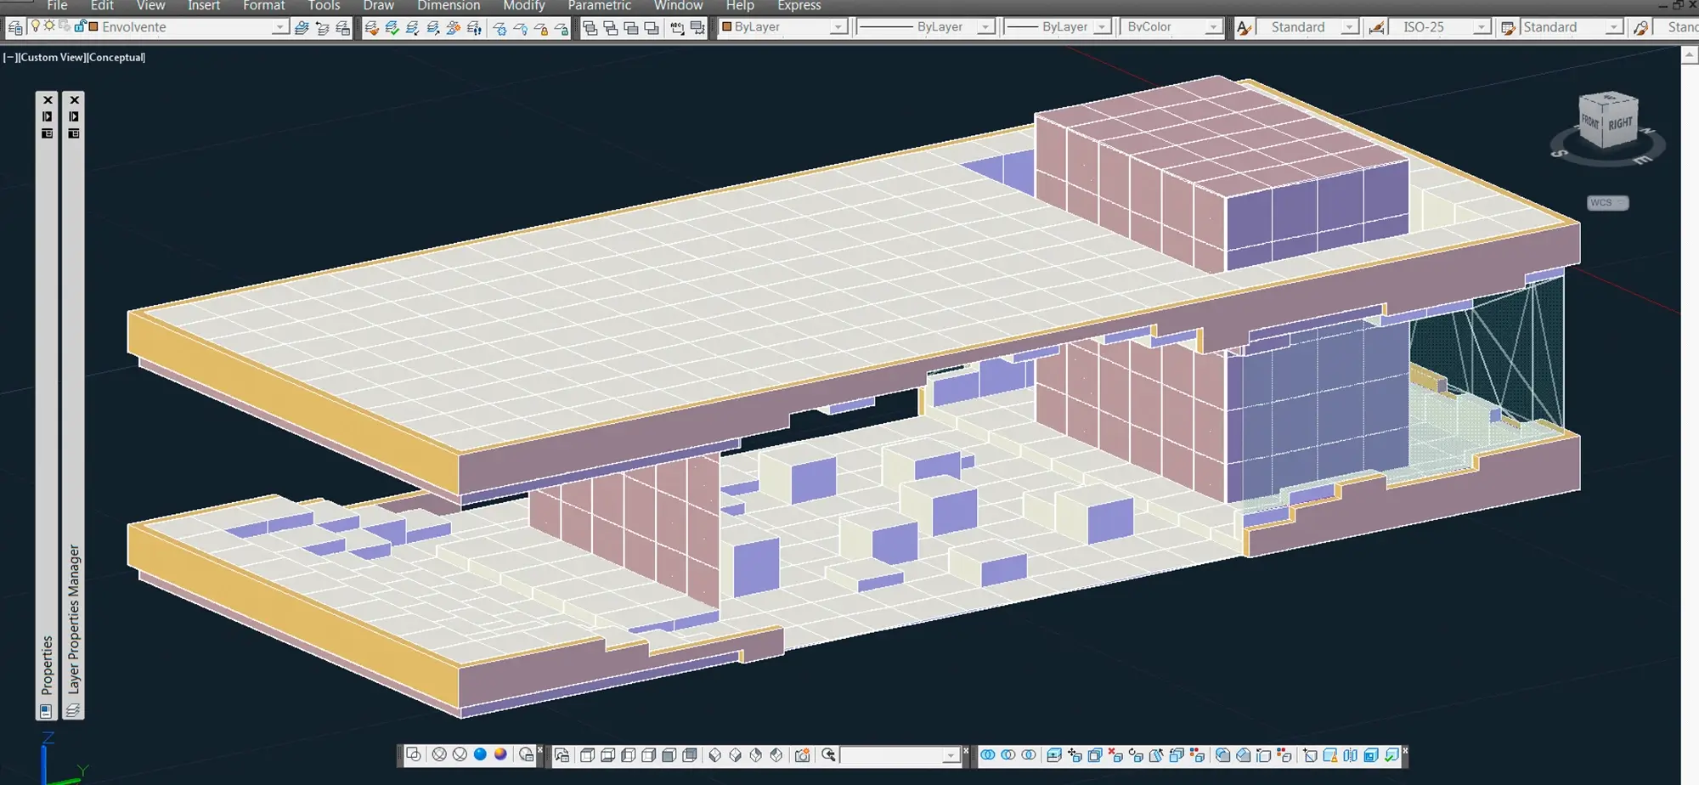The height and width of the screenshot is (785, 1699).
Task: Toggle the layer on/off lightbulb
Action: (x=36, y=26)
